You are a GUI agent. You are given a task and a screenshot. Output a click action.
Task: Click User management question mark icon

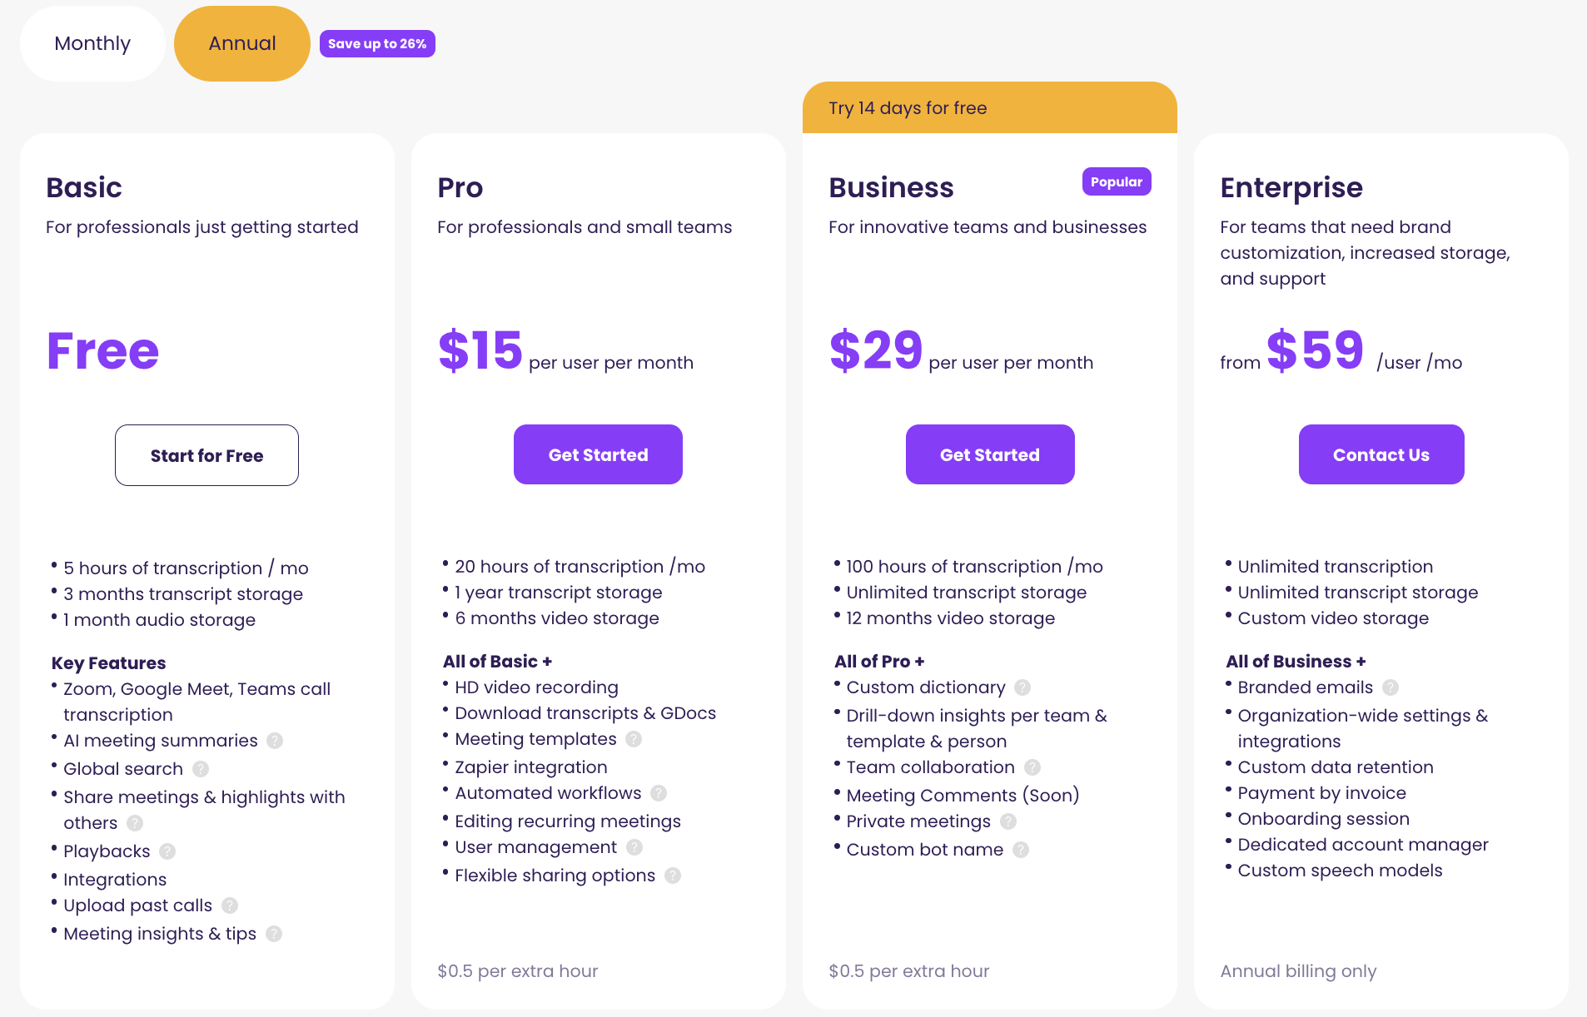click(634, 847)
